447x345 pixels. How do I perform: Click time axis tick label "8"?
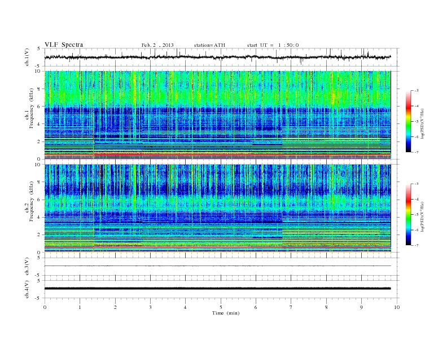[x=326, y=307]
